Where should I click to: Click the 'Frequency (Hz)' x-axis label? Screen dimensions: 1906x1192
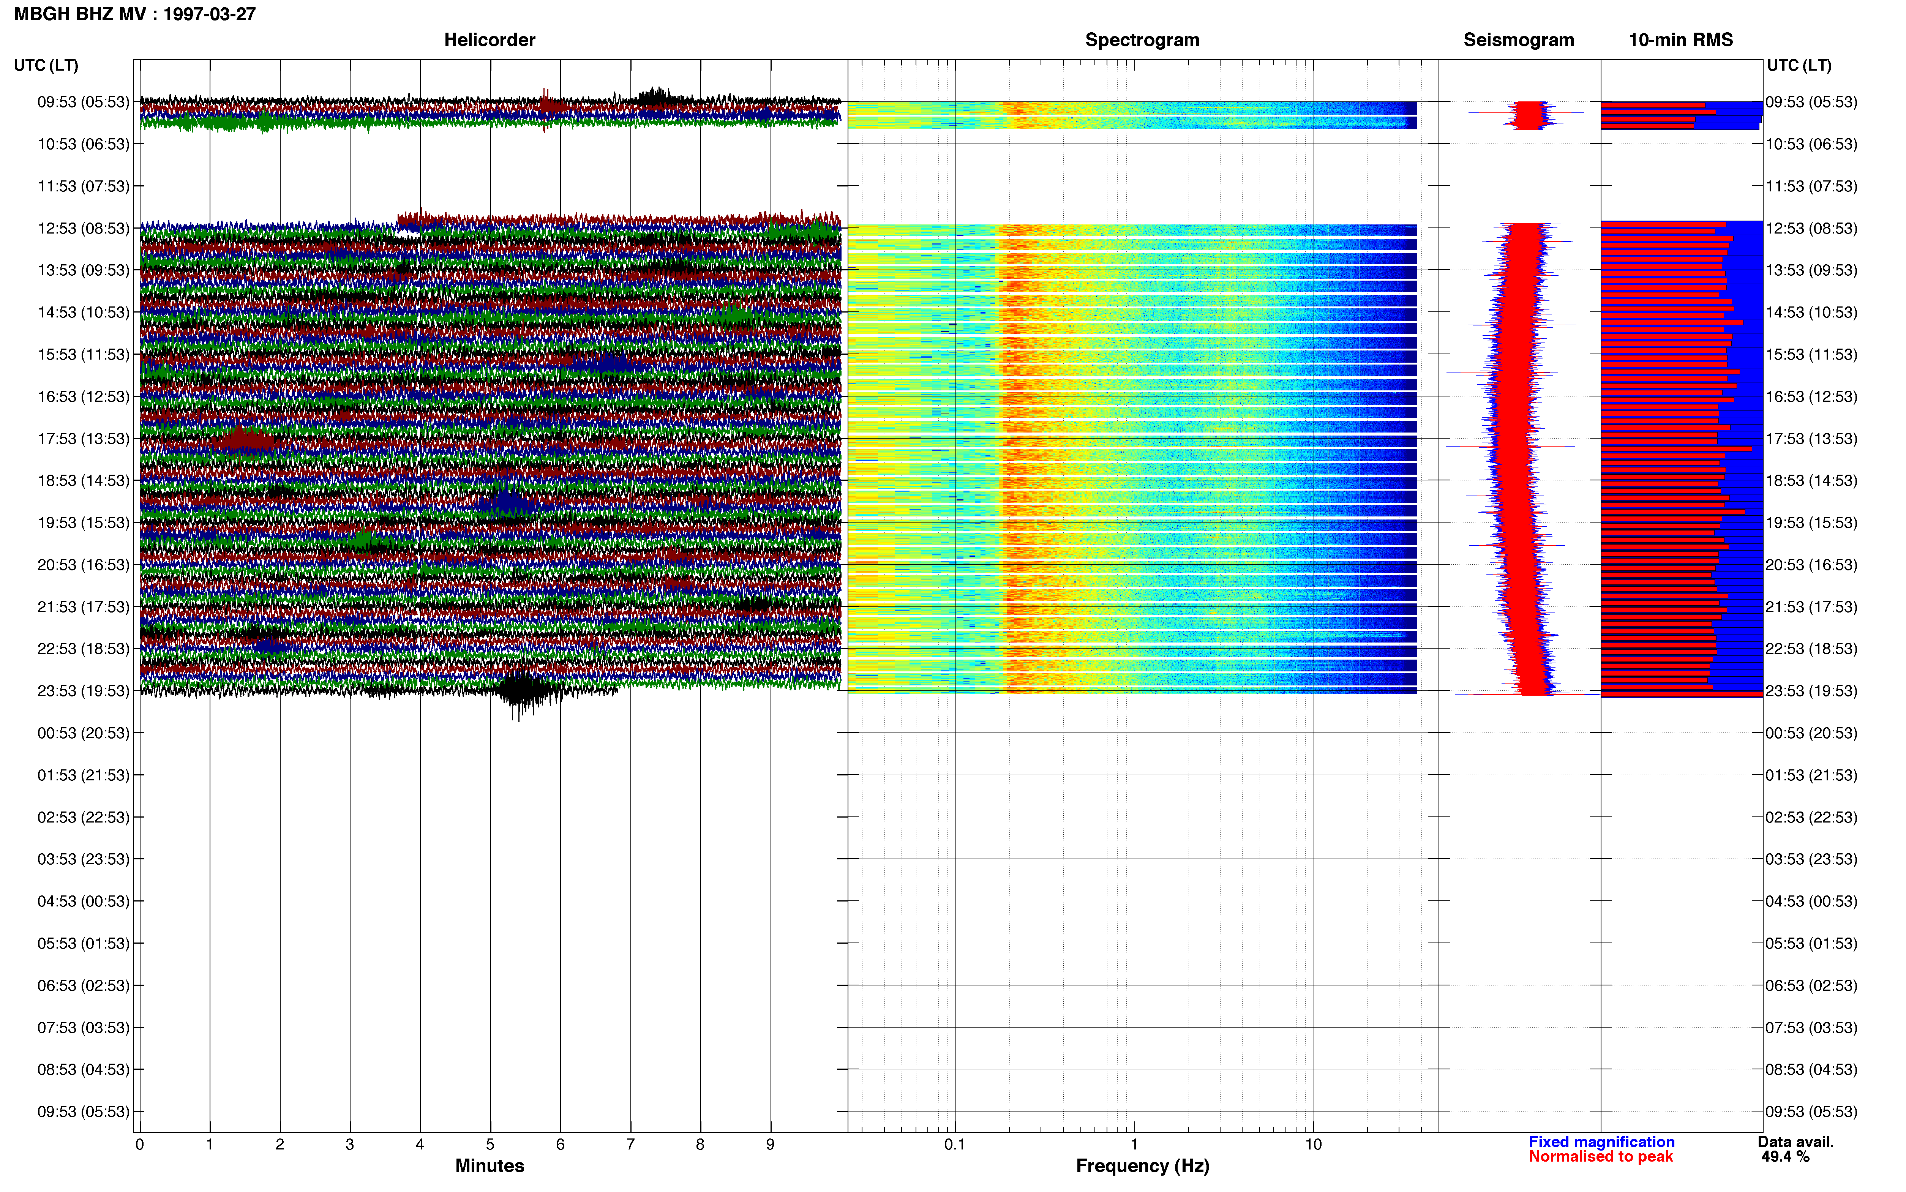tap(1142, 1165)
